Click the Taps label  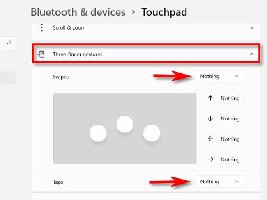pyautogui.click(x=58, y=182)
